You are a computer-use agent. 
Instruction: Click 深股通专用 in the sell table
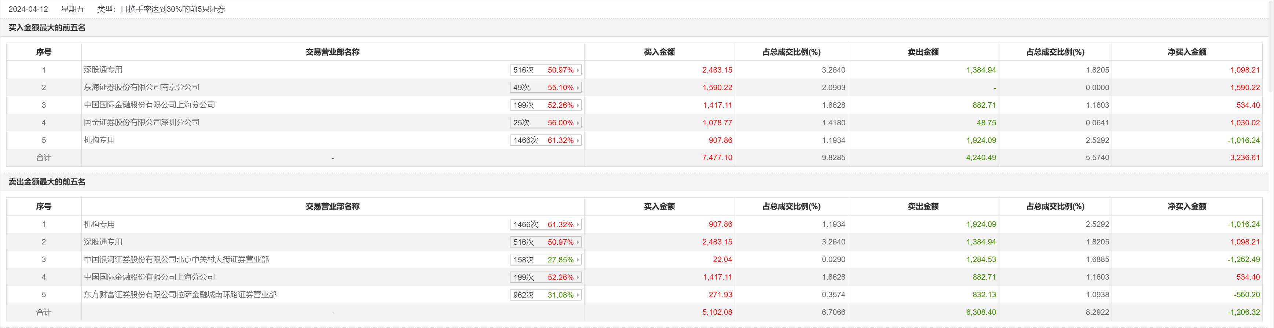tap(103, 242)
